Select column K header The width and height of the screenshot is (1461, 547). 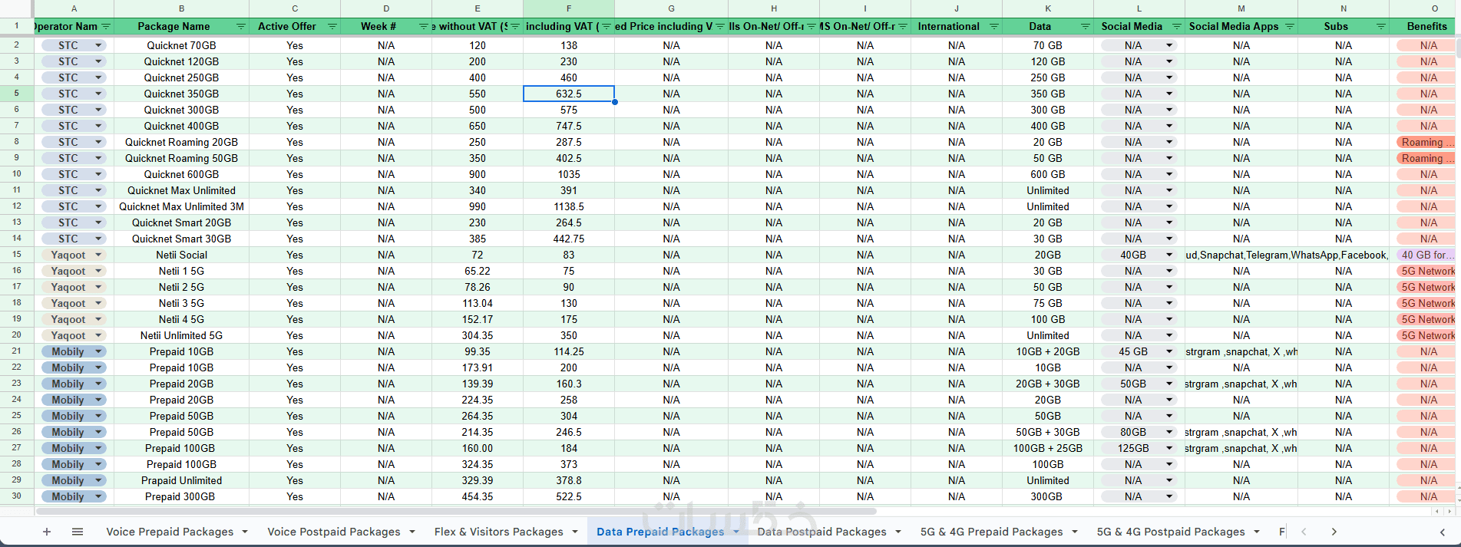(x=1048, y=8)
